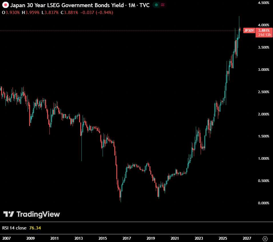This screenshot has height=242, width=273.
Task: Click the JP30Y price label tag
Action: (249, 31)
